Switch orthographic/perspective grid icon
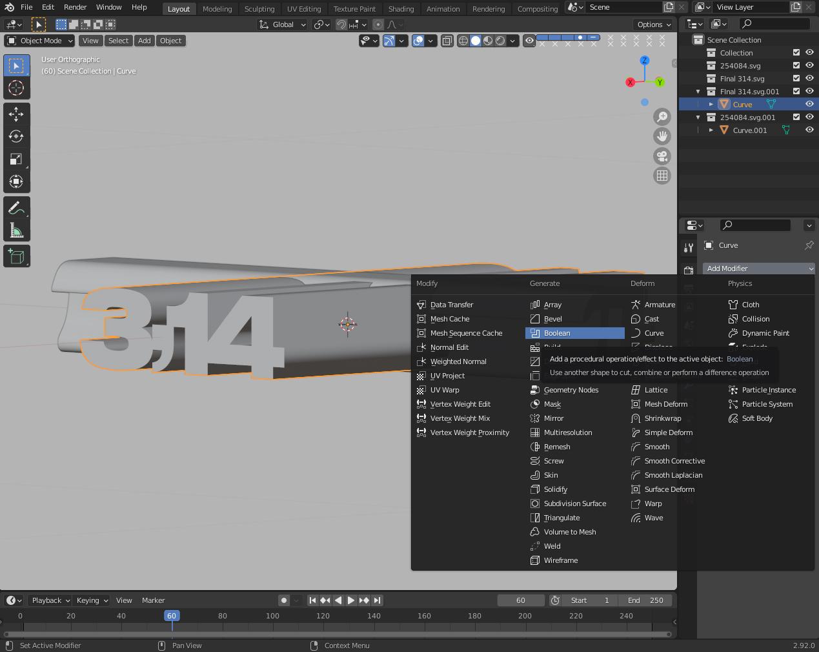 click(x=662, y=176)
